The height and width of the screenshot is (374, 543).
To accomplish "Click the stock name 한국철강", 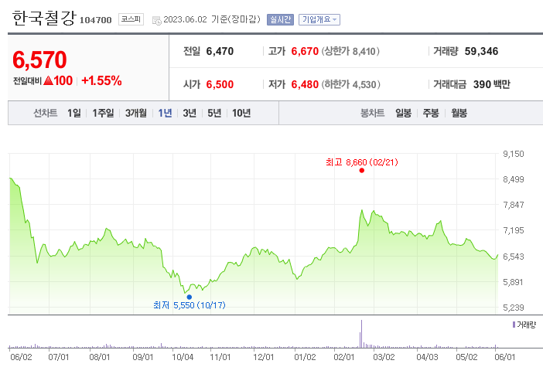I will tap(44, 18).
